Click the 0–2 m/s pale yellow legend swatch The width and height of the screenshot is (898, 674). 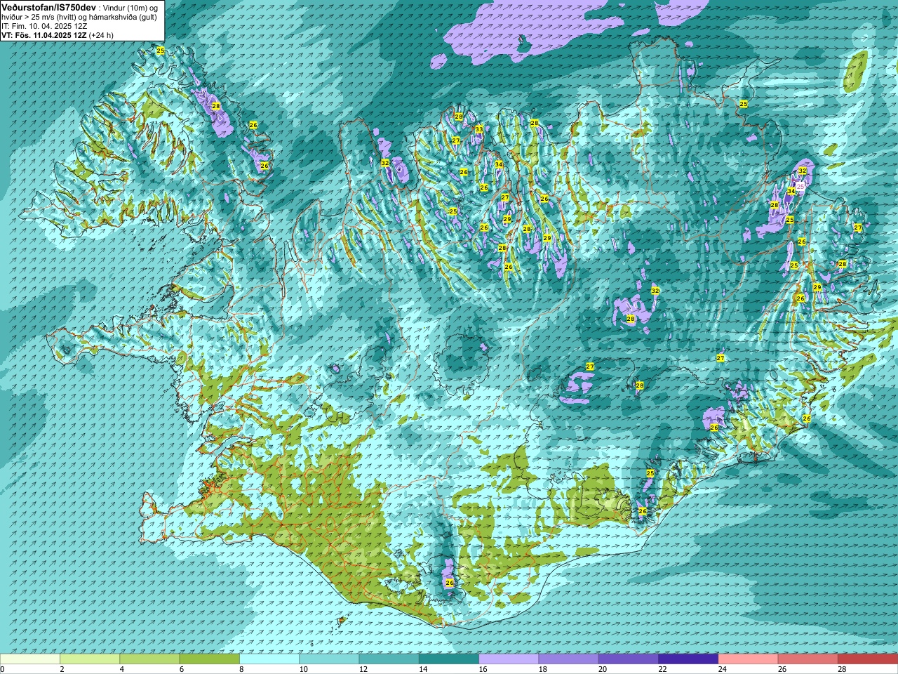tap(30, 659)
